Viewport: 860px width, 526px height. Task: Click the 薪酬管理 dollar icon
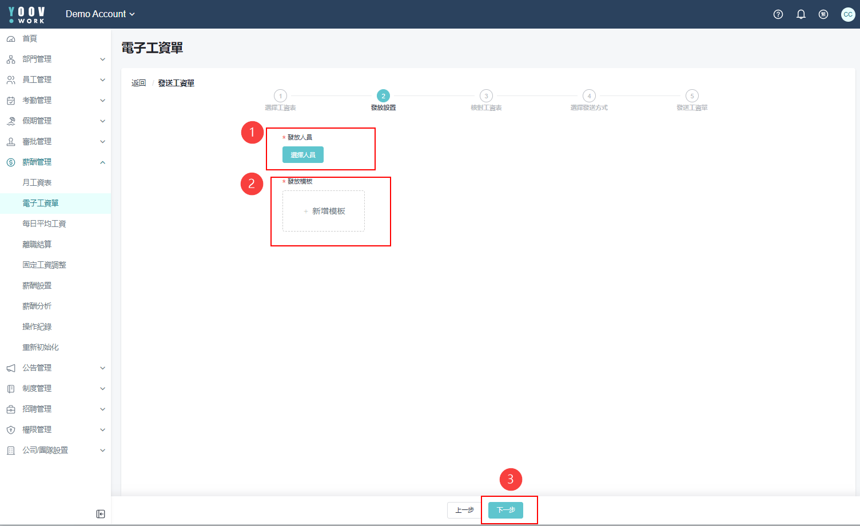point(11,162)
